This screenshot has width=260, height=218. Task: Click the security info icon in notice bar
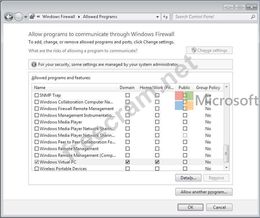pos(34,64)
